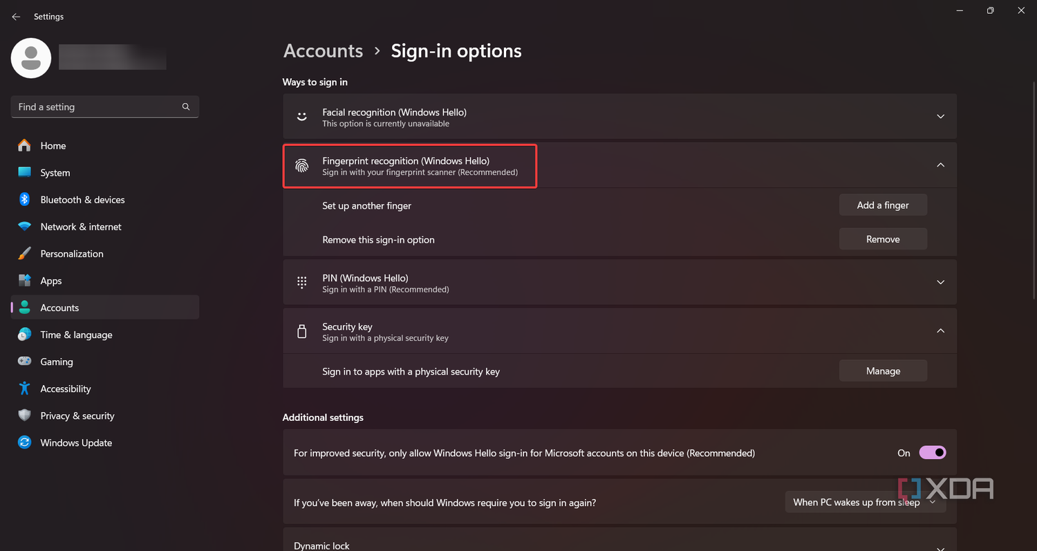Click the 'Fingerprint recognition (Windows Hello)' title
1037x551 pixels.
(x=406, y=160)
